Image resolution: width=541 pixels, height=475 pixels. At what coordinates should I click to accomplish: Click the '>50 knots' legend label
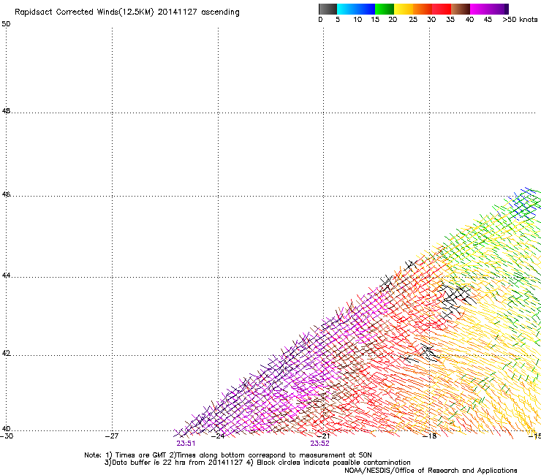[520, 20]
